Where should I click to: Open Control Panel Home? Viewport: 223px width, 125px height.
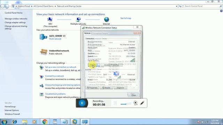(x=14, y=13)
